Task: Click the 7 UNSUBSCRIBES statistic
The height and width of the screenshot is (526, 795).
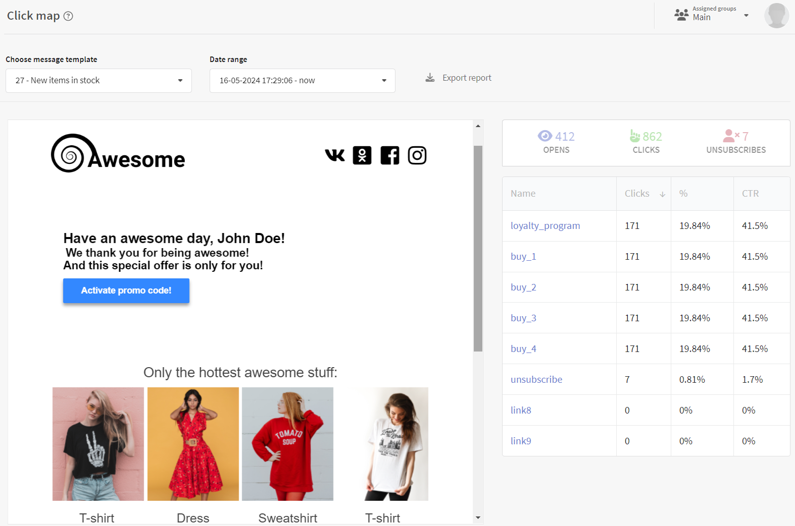Action: 736,142
